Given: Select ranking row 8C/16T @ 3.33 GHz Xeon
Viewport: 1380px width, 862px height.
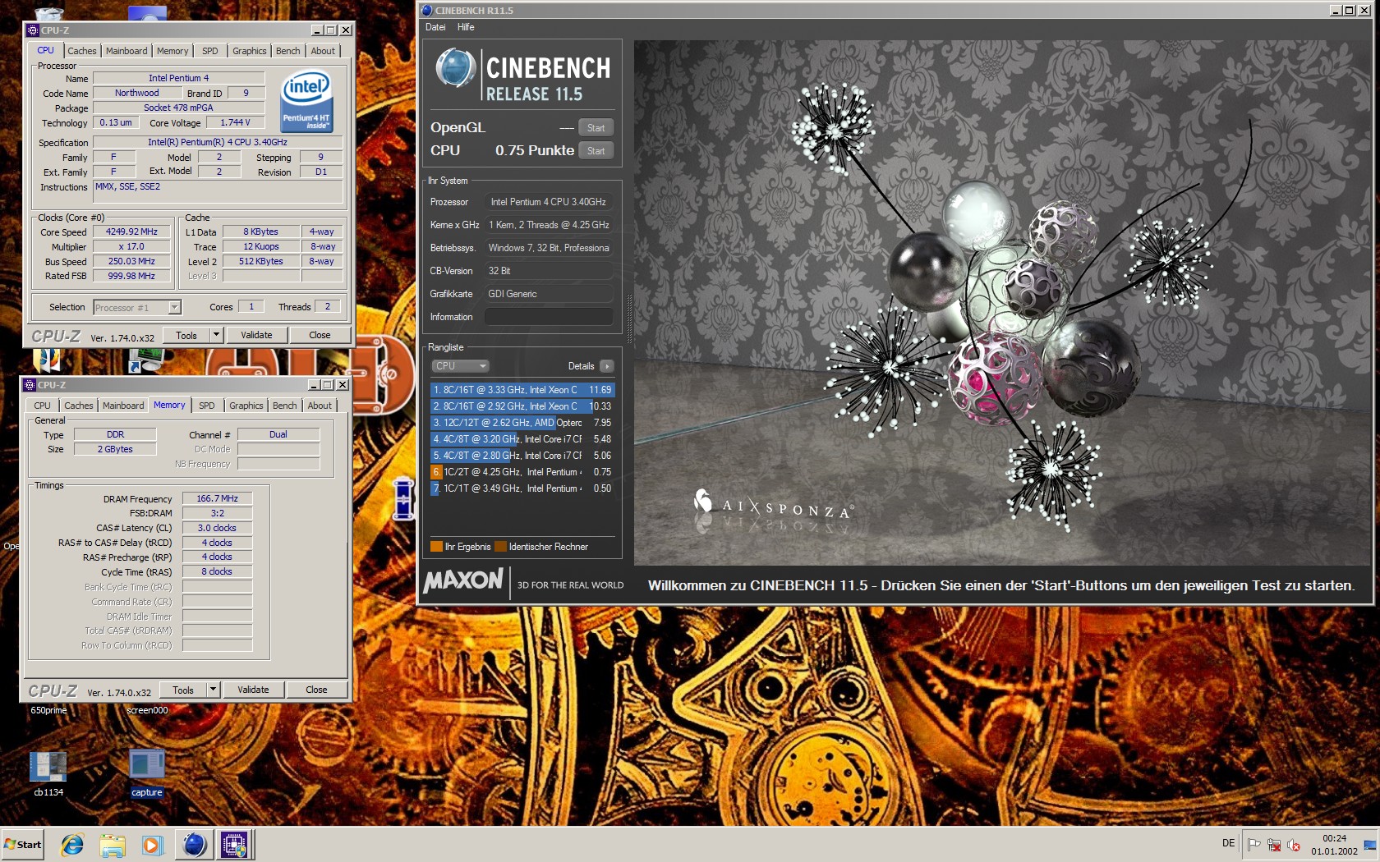Looking at the screenshot, I should click(522, 390).
